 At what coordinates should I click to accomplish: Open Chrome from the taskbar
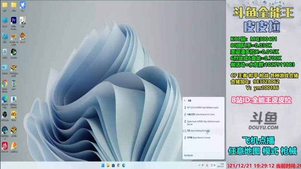(119, 165)
